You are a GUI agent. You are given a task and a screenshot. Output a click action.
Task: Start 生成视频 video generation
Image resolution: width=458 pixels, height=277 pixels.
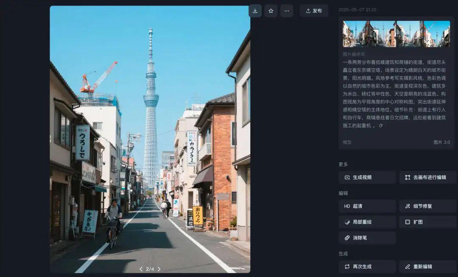tap(367, 177)
